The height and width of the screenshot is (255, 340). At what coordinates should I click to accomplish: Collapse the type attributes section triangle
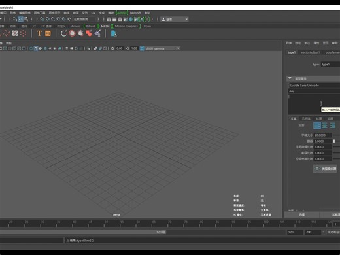pos(290,78)
